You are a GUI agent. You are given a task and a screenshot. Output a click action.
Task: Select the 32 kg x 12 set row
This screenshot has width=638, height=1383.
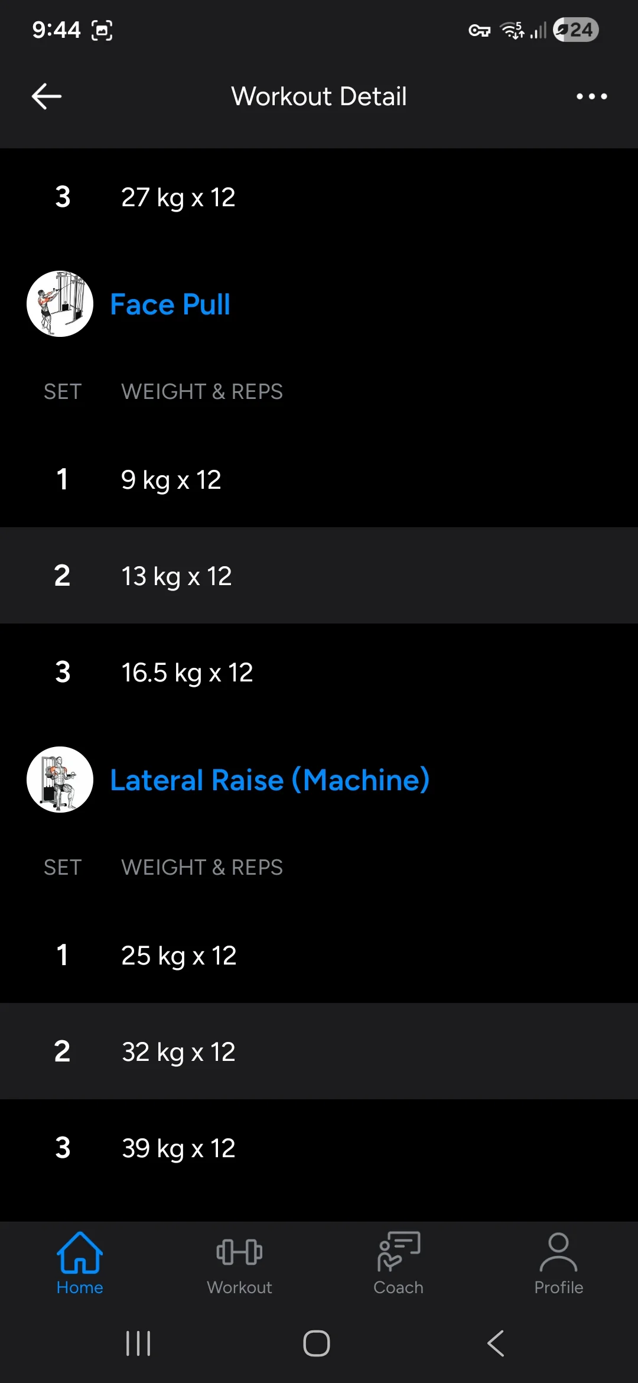[319, 1051]
